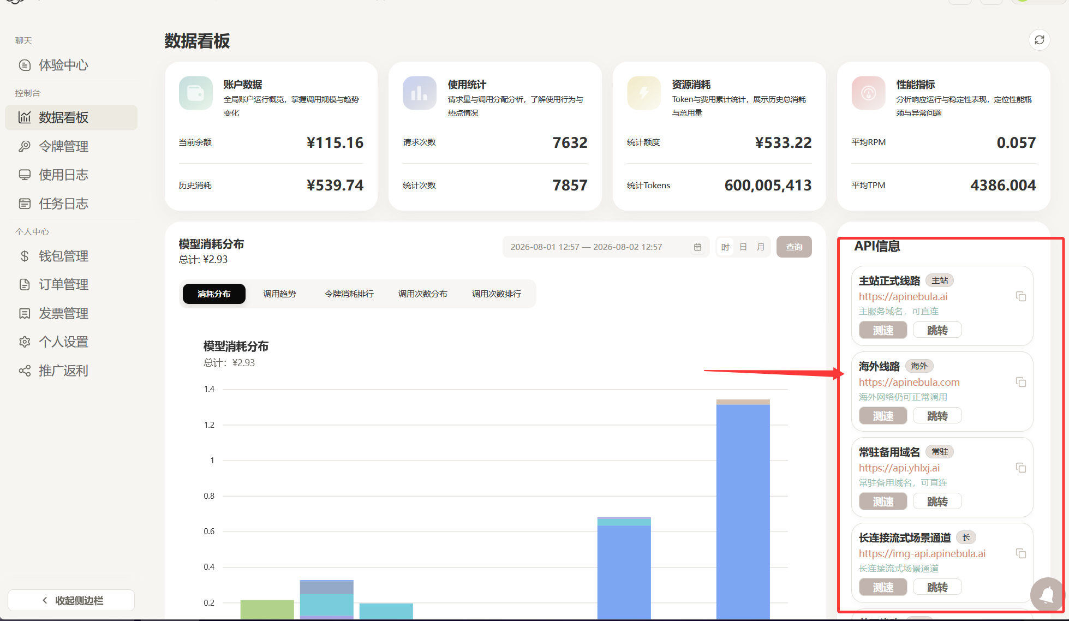
Task: Switch to 调用趋势 tab
Action: 279,294
